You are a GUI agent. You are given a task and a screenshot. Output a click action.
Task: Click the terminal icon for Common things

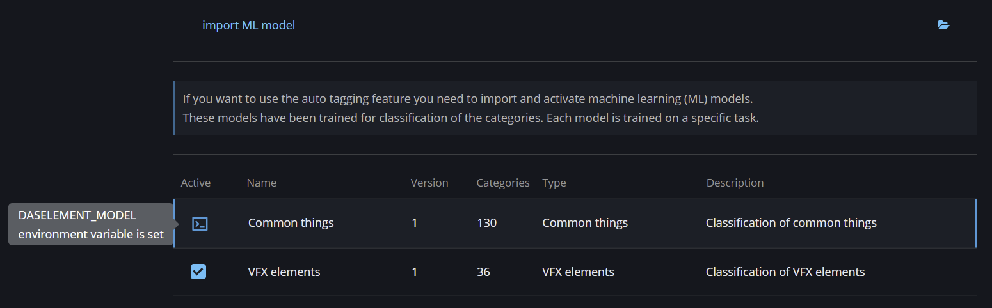coord(200,224)
